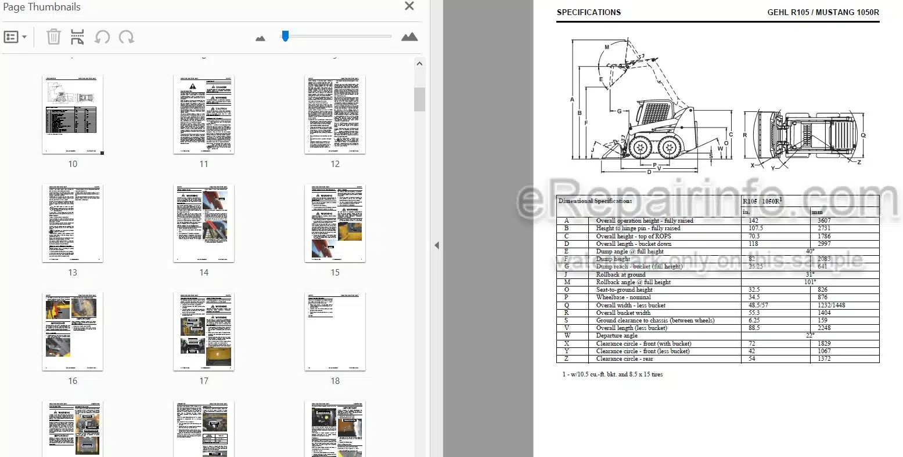The height and width of the screenshot is (457, 903).
Task: Select page 12 thumbnail
Action: click(335, 114)
